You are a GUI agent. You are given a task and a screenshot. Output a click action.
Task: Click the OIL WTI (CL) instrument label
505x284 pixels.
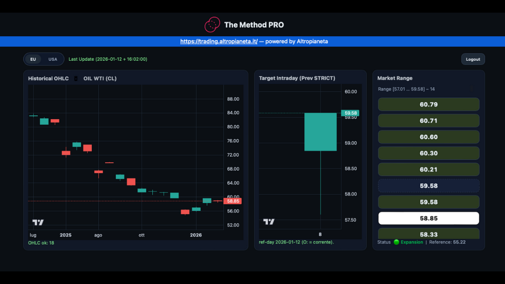100,78
